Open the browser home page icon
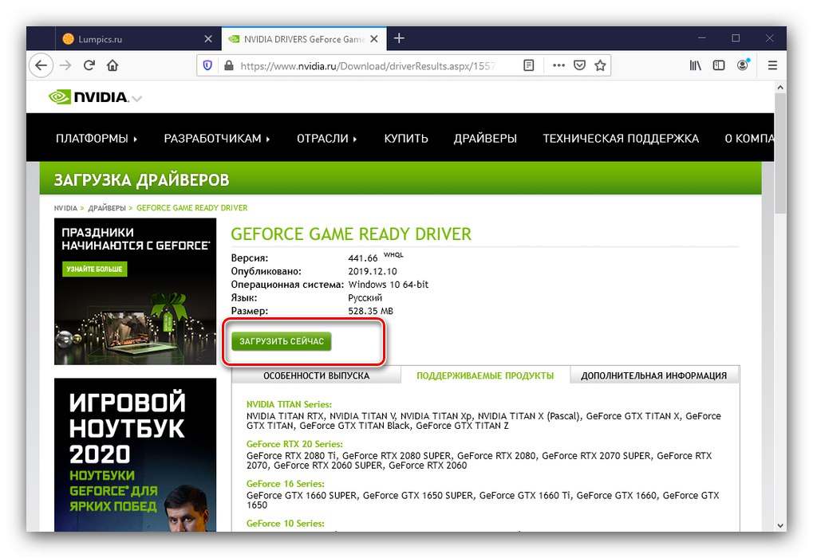This screenshot has width=813, height=558. coord(112,65)
